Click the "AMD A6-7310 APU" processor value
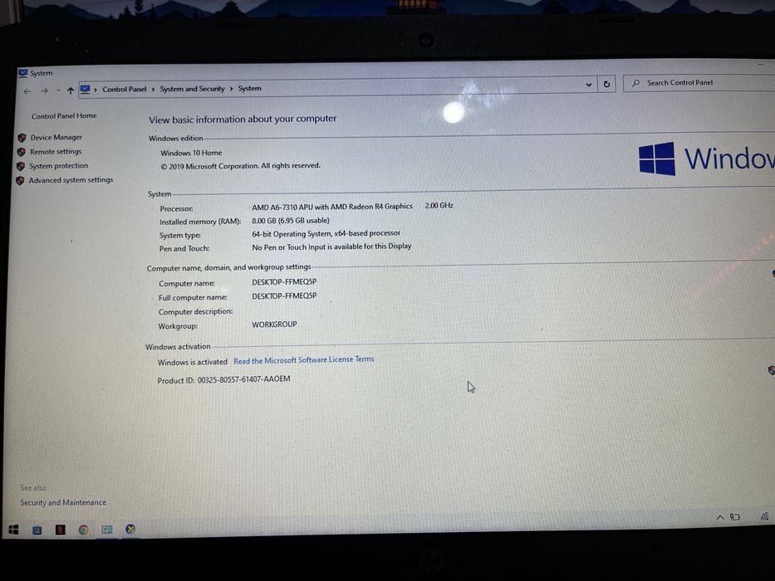 tap(332, 207)
